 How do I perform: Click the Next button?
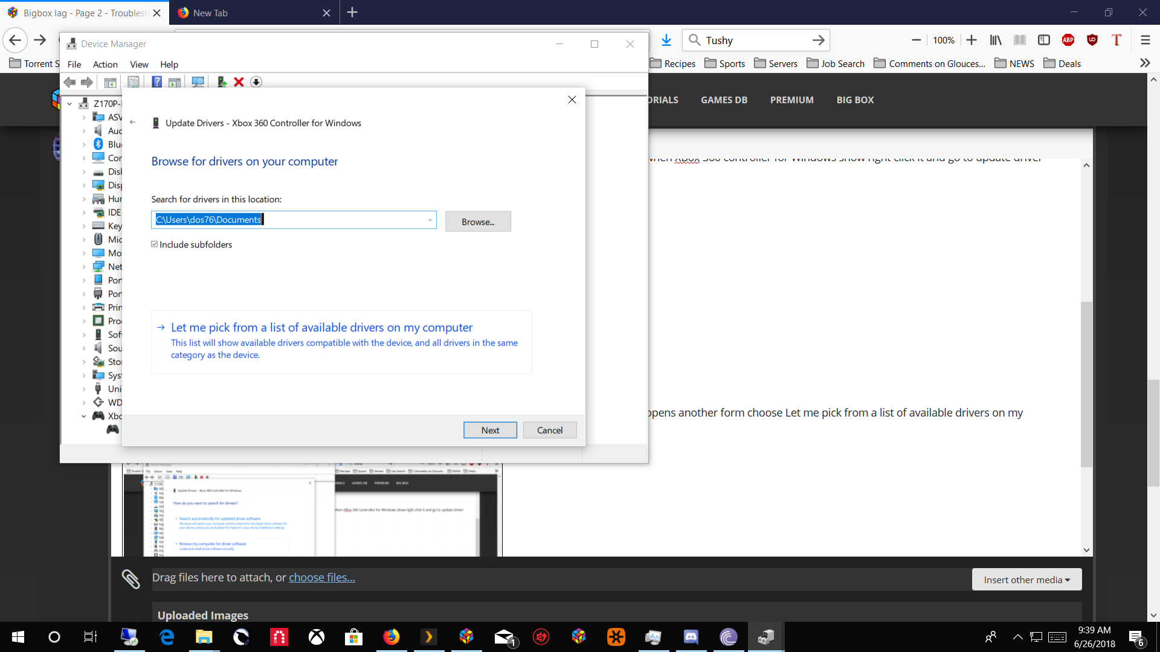point(489,430)
